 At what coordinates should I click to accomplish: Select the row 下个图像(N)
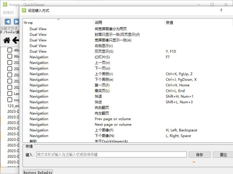pyautogui.click(x=128, y=136)
